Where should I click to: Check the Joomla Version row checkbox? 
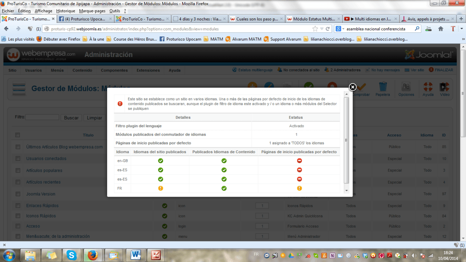point(18,194)
